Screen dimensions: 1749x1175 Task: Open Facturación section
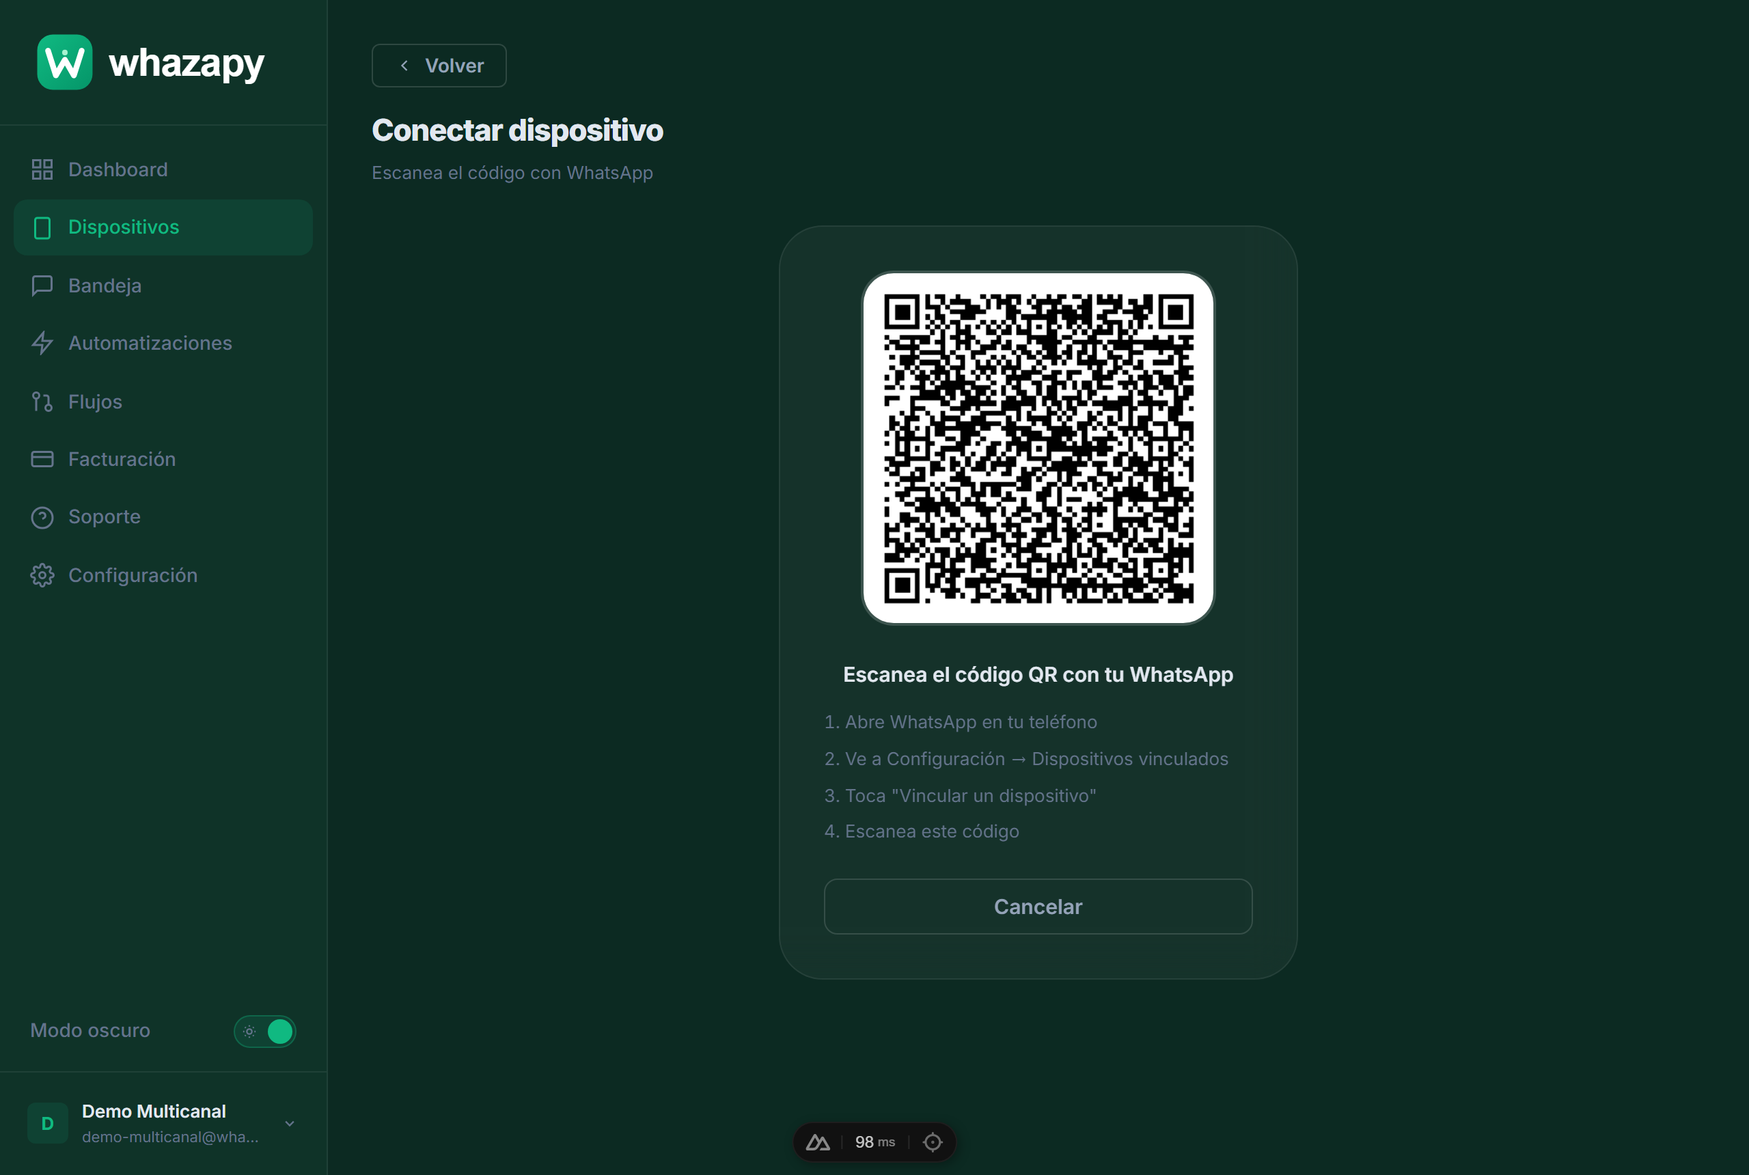163,458
